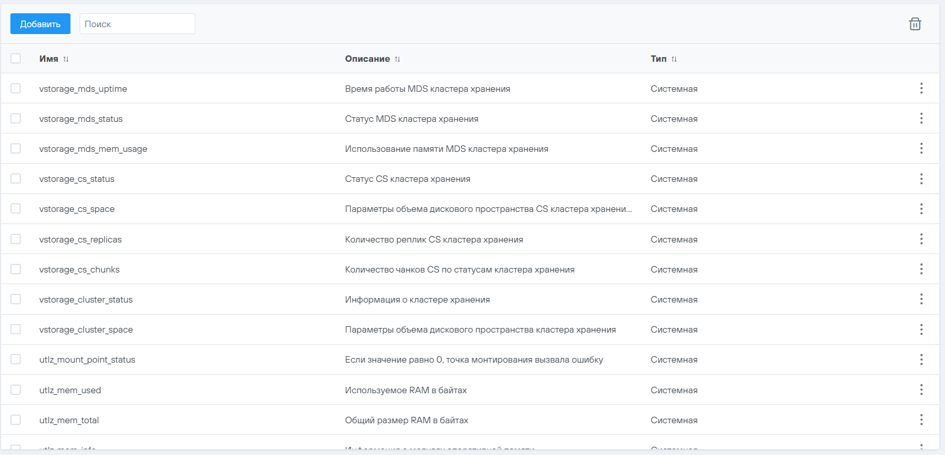Focus the Поиск search field
This screenshot has height=455, width=945.
137,24
